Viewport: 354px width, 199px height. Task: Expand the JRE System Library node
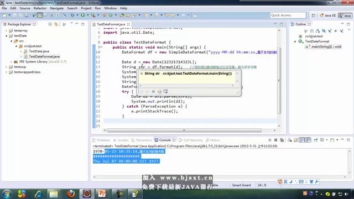pyautogui.click(x=11, y=61)
